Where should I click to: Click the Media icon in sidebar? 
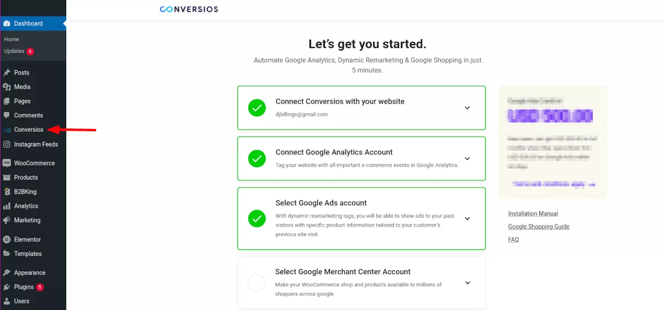(x=7, y=87)
